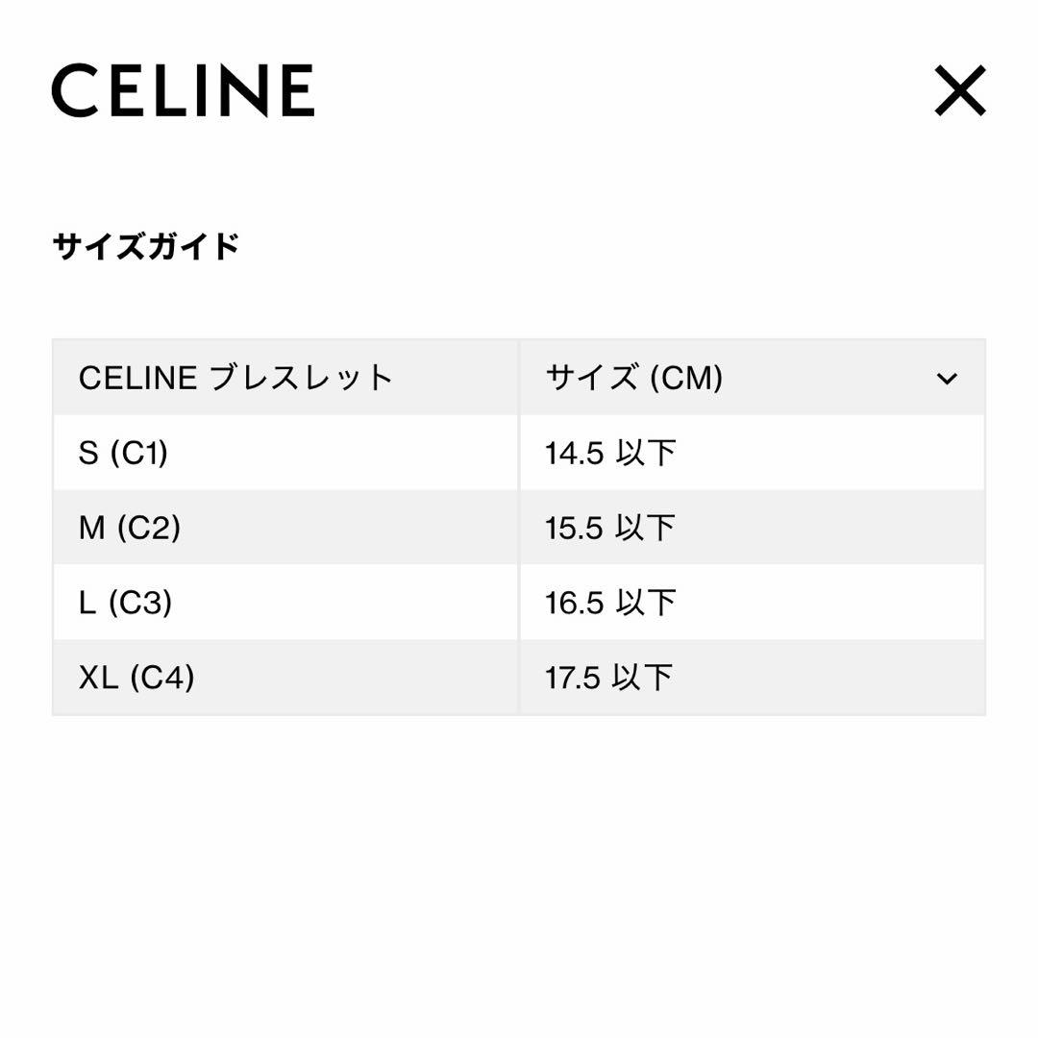Click the サイズガイド heading
Image resolution: width=1038 pixels, height=1038 pixels.
click(144, 243)
